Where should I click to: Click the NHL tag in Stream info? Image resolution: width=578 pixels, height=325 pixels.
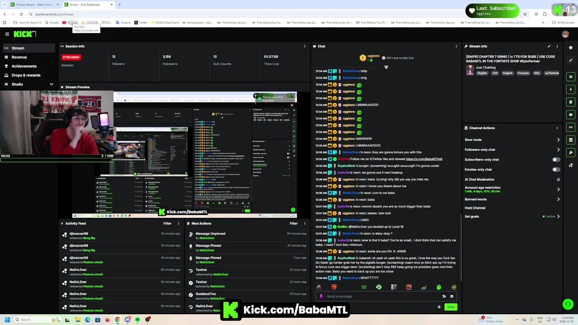coord(537,73)
